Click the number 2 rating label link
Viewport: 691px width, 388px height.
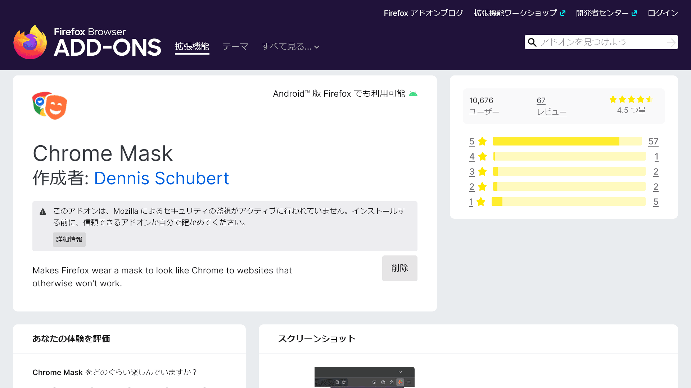point(472,187)
